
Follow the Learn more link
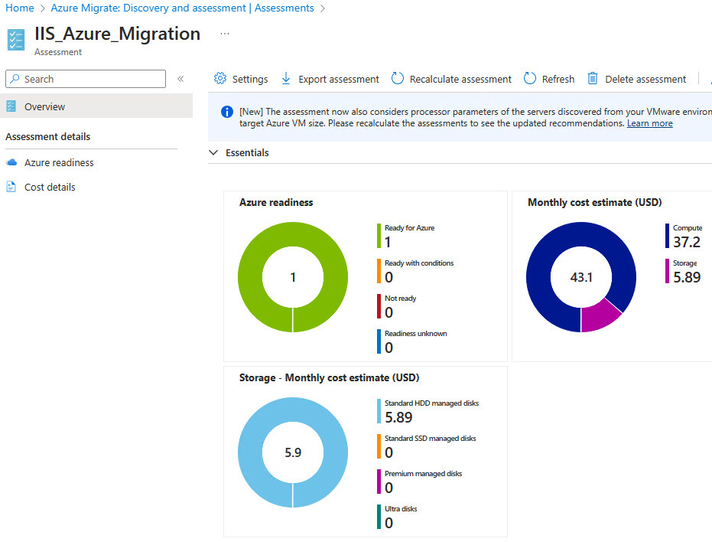click(x=650, y=123)
